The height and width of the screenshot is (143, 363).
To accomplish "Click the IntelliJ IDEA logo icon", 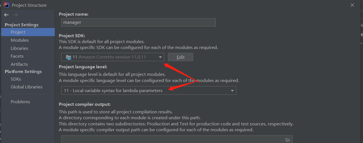I will pos(6,5).
